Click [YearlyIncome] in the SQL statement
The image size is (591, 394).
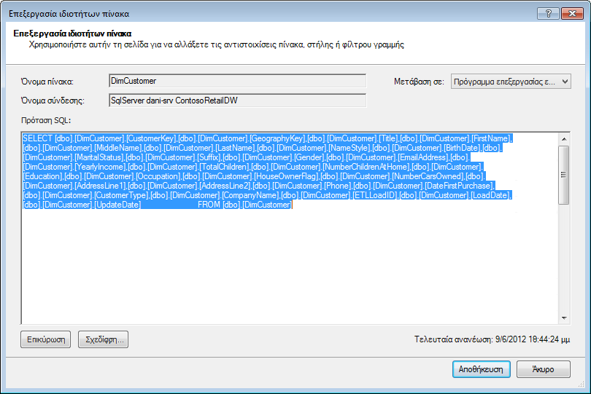100,167
